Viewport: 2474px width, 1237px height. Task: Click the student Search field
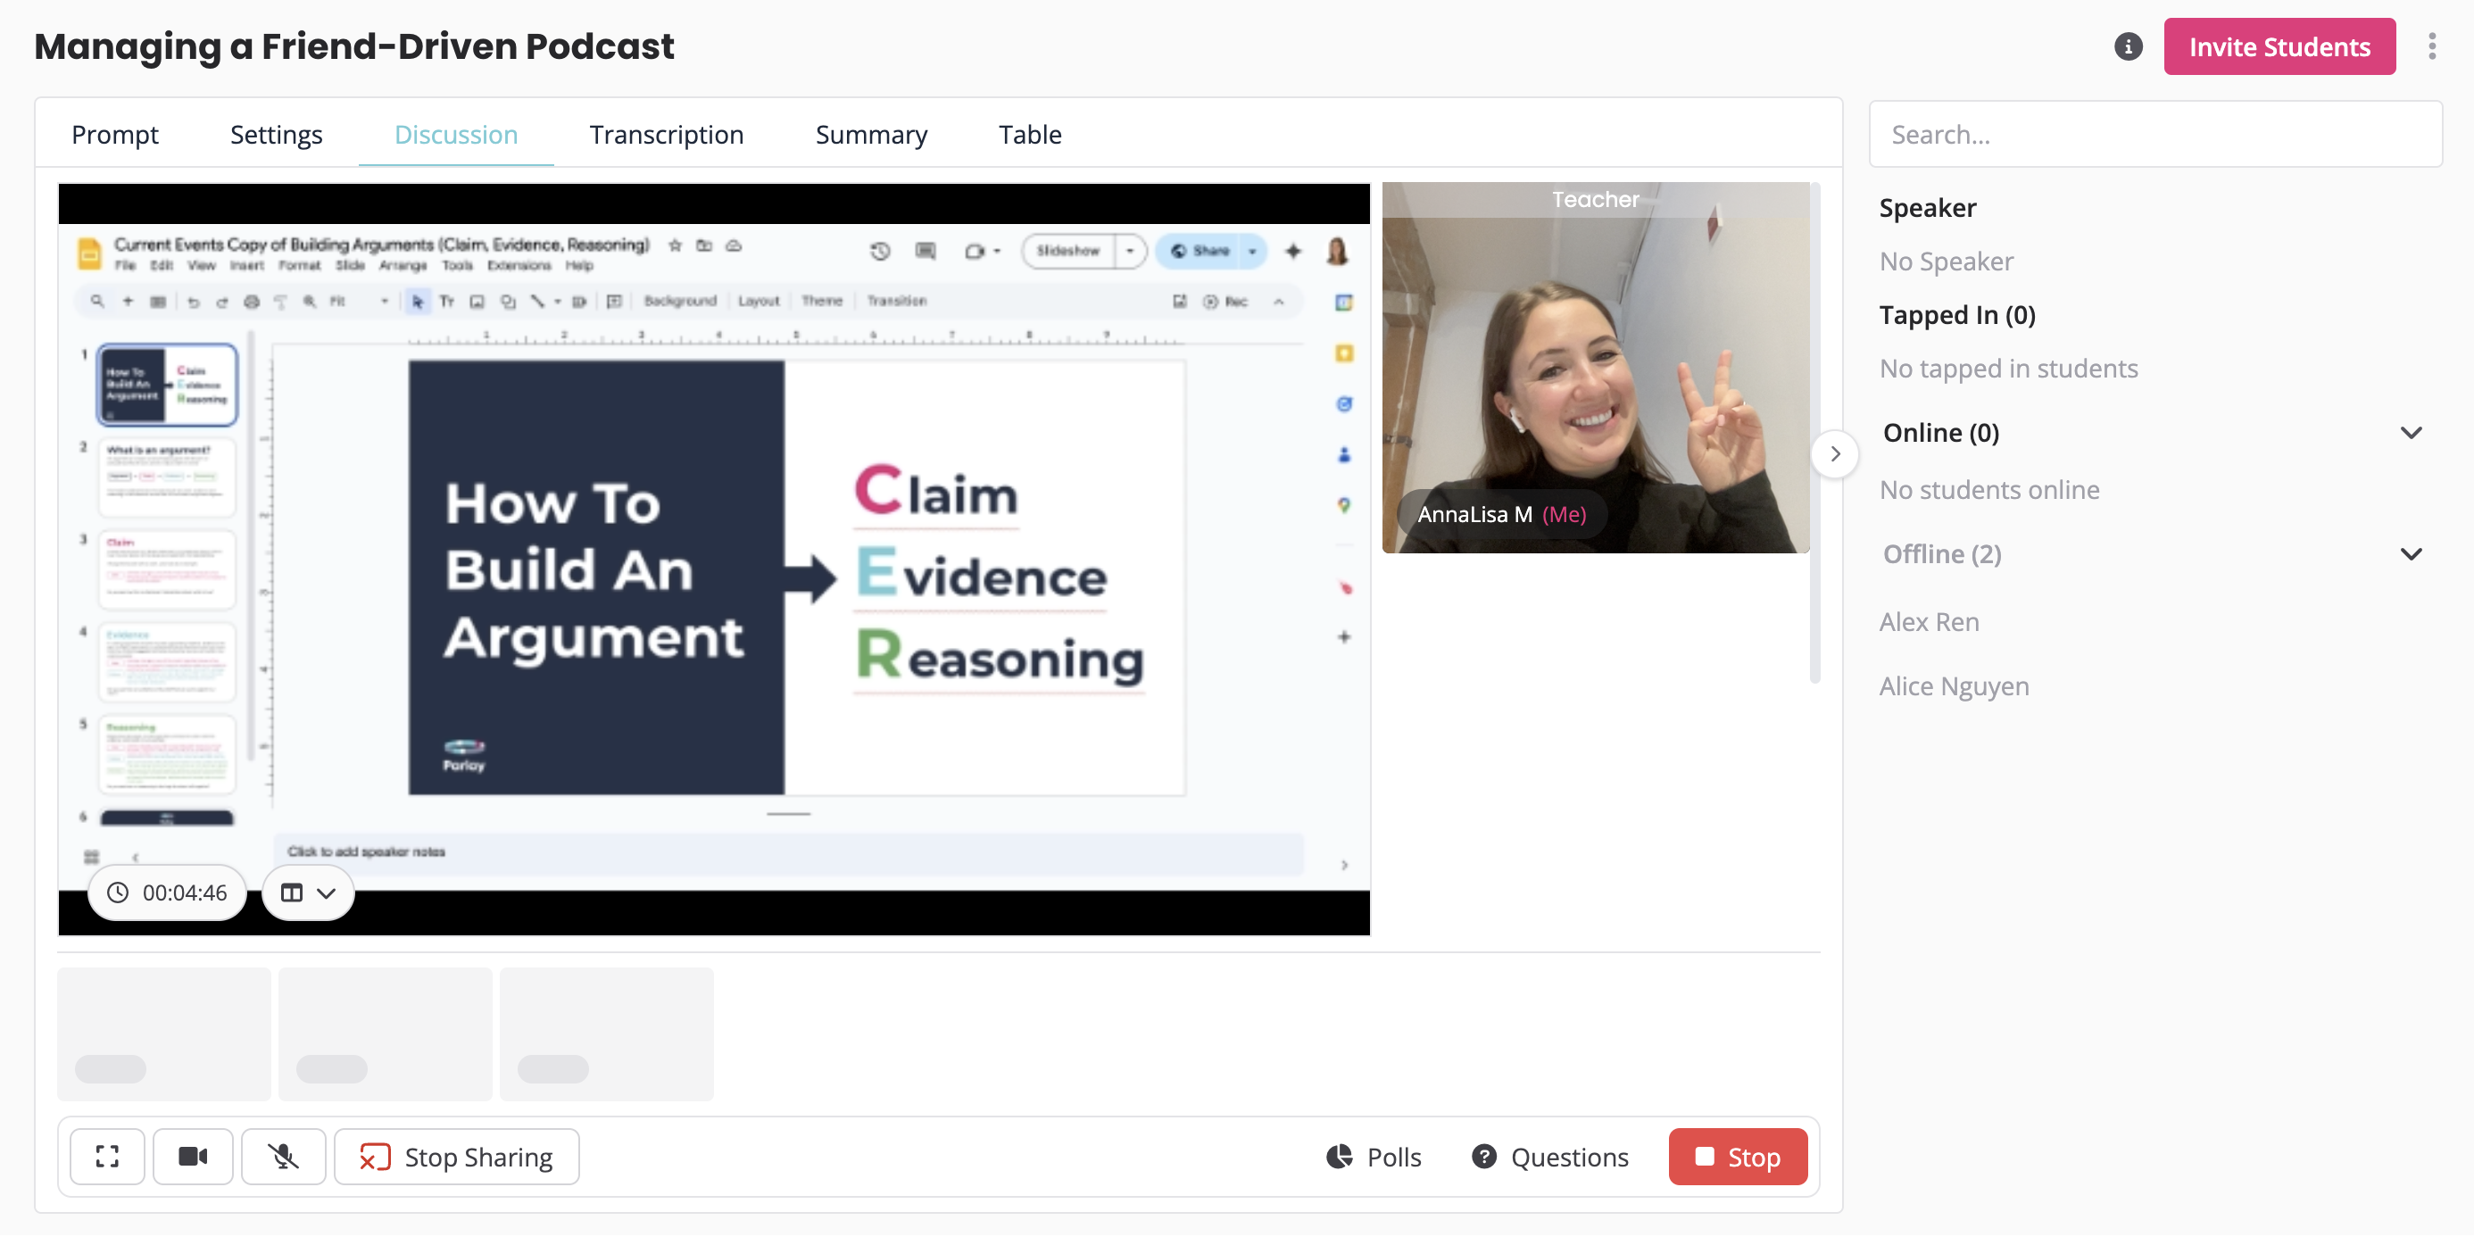(2155, 135)
